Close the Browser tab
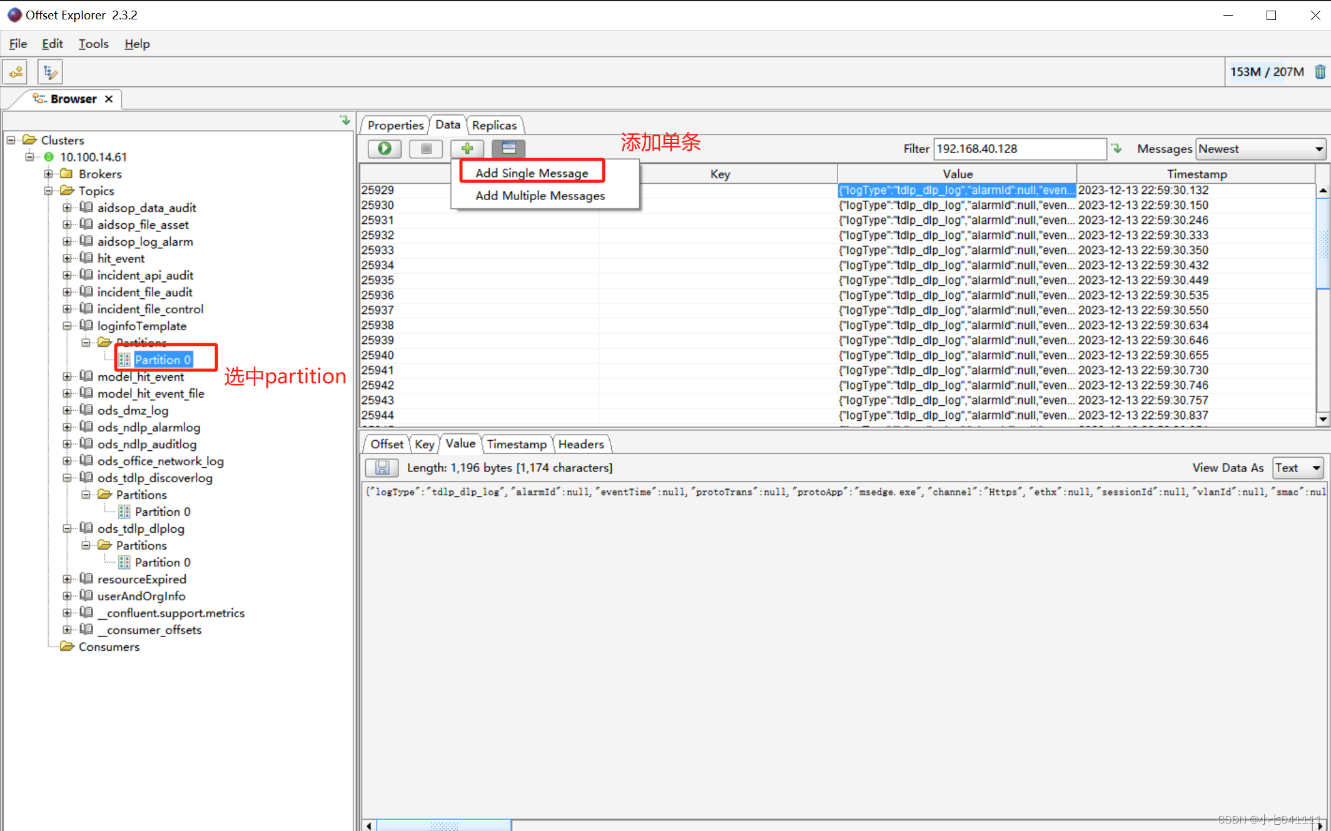 coord(109,99)
